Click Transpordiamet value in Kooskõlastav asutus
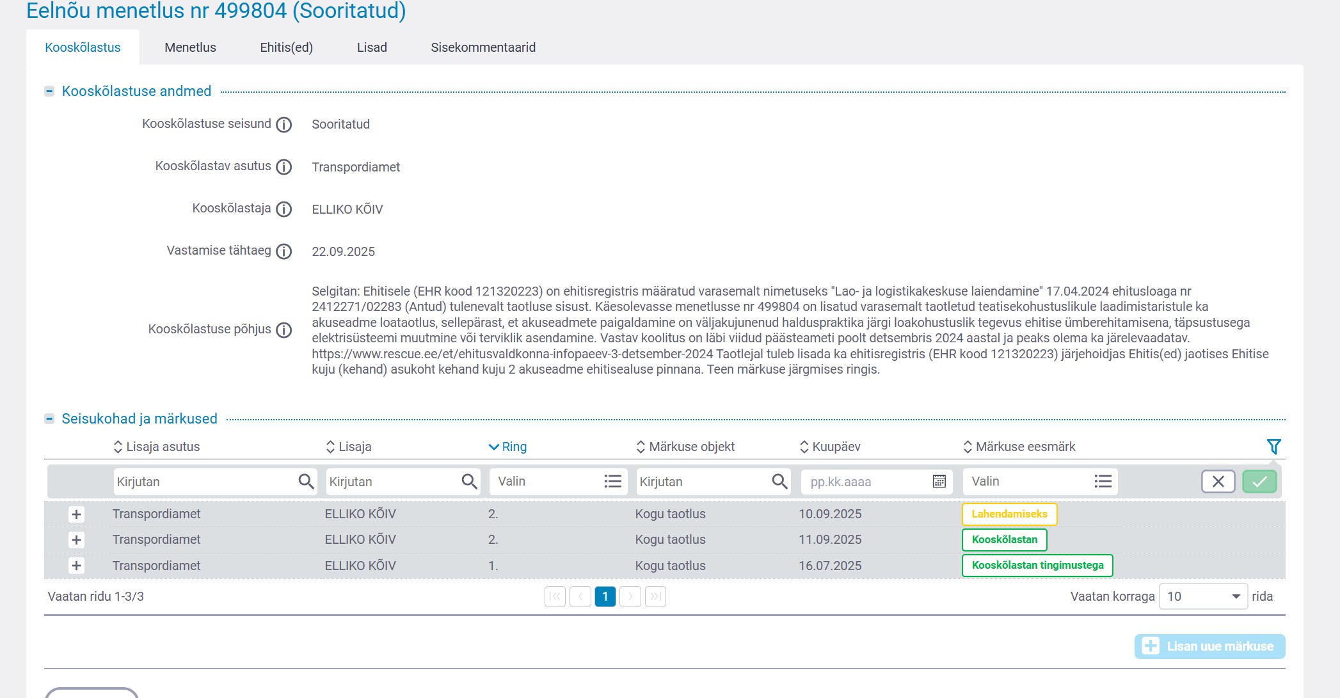The height and width of the screenshot is (698, 1340). pos(356,167)
